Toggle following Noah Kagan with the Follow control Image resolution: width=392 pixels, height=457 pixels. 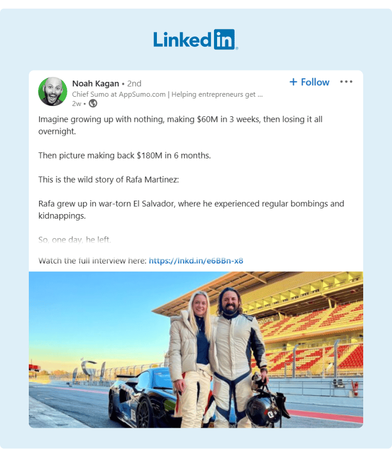(309, 82)
